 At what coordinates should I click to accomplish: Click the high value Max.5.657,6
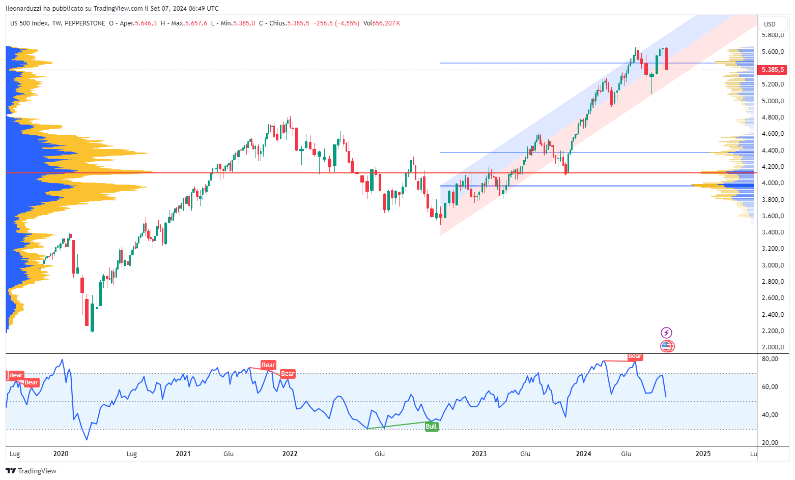[x=189, y=23]
